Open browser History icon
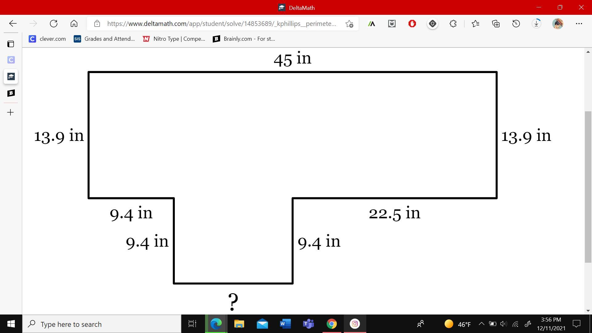The width and height of the screenshot is (592, 333). (x=516, y=24)
